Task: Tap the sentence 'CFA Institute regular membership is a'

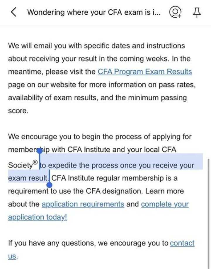Action: click(x=114, y=178)
